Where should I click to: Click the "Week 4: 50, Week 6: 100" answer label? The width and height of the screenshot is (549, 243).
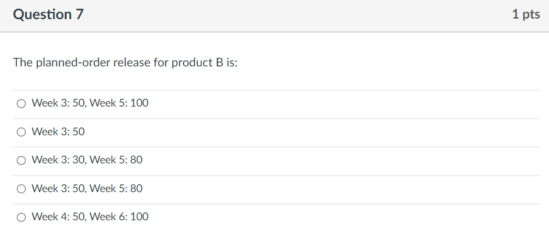coord(90,217)
